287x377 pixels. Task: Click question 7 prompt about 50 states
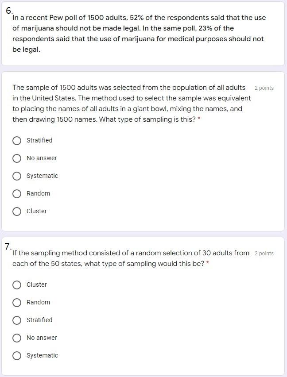pos(128,258)
